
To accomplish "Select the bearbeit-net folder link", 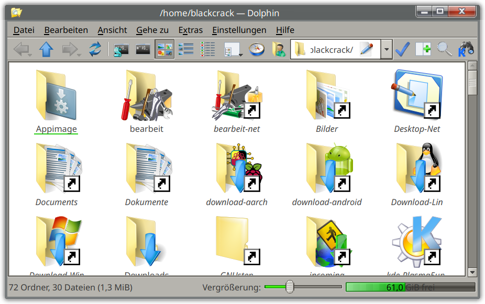I will point(237,95).
